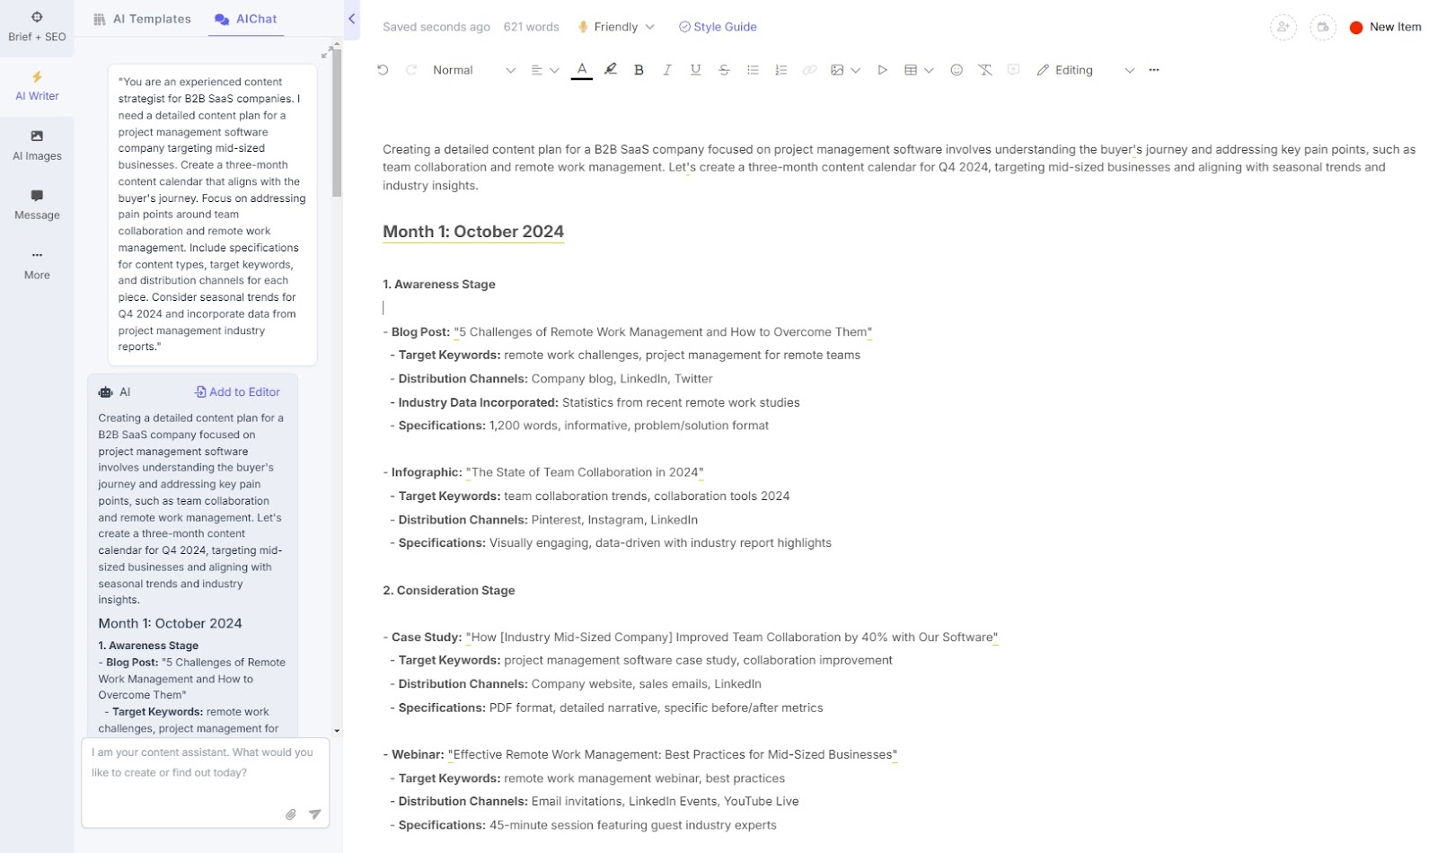Viewport: 1437px width, 853px height.
Task: Click the Month 1: October 2024 heading
Action: point(473,232)
